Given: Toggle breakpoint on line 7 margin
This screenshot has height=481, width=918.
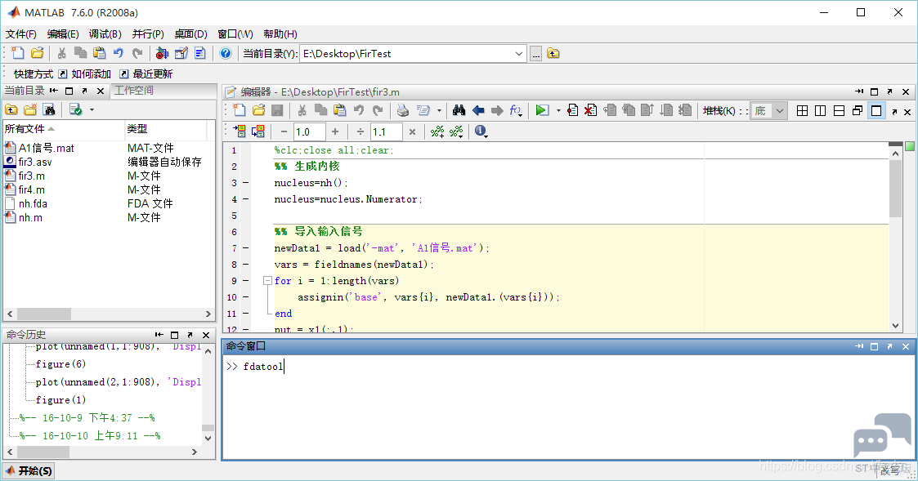Looking at the screenshot, I should 246,248.
